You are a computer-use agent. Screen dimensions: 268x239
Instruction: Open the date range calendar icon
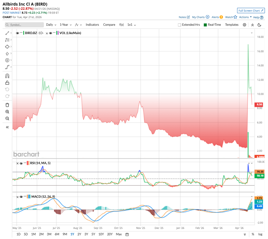127,234
